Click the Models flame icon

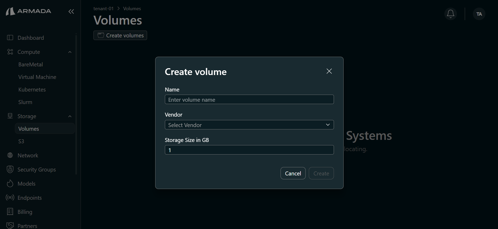[10, 184]
